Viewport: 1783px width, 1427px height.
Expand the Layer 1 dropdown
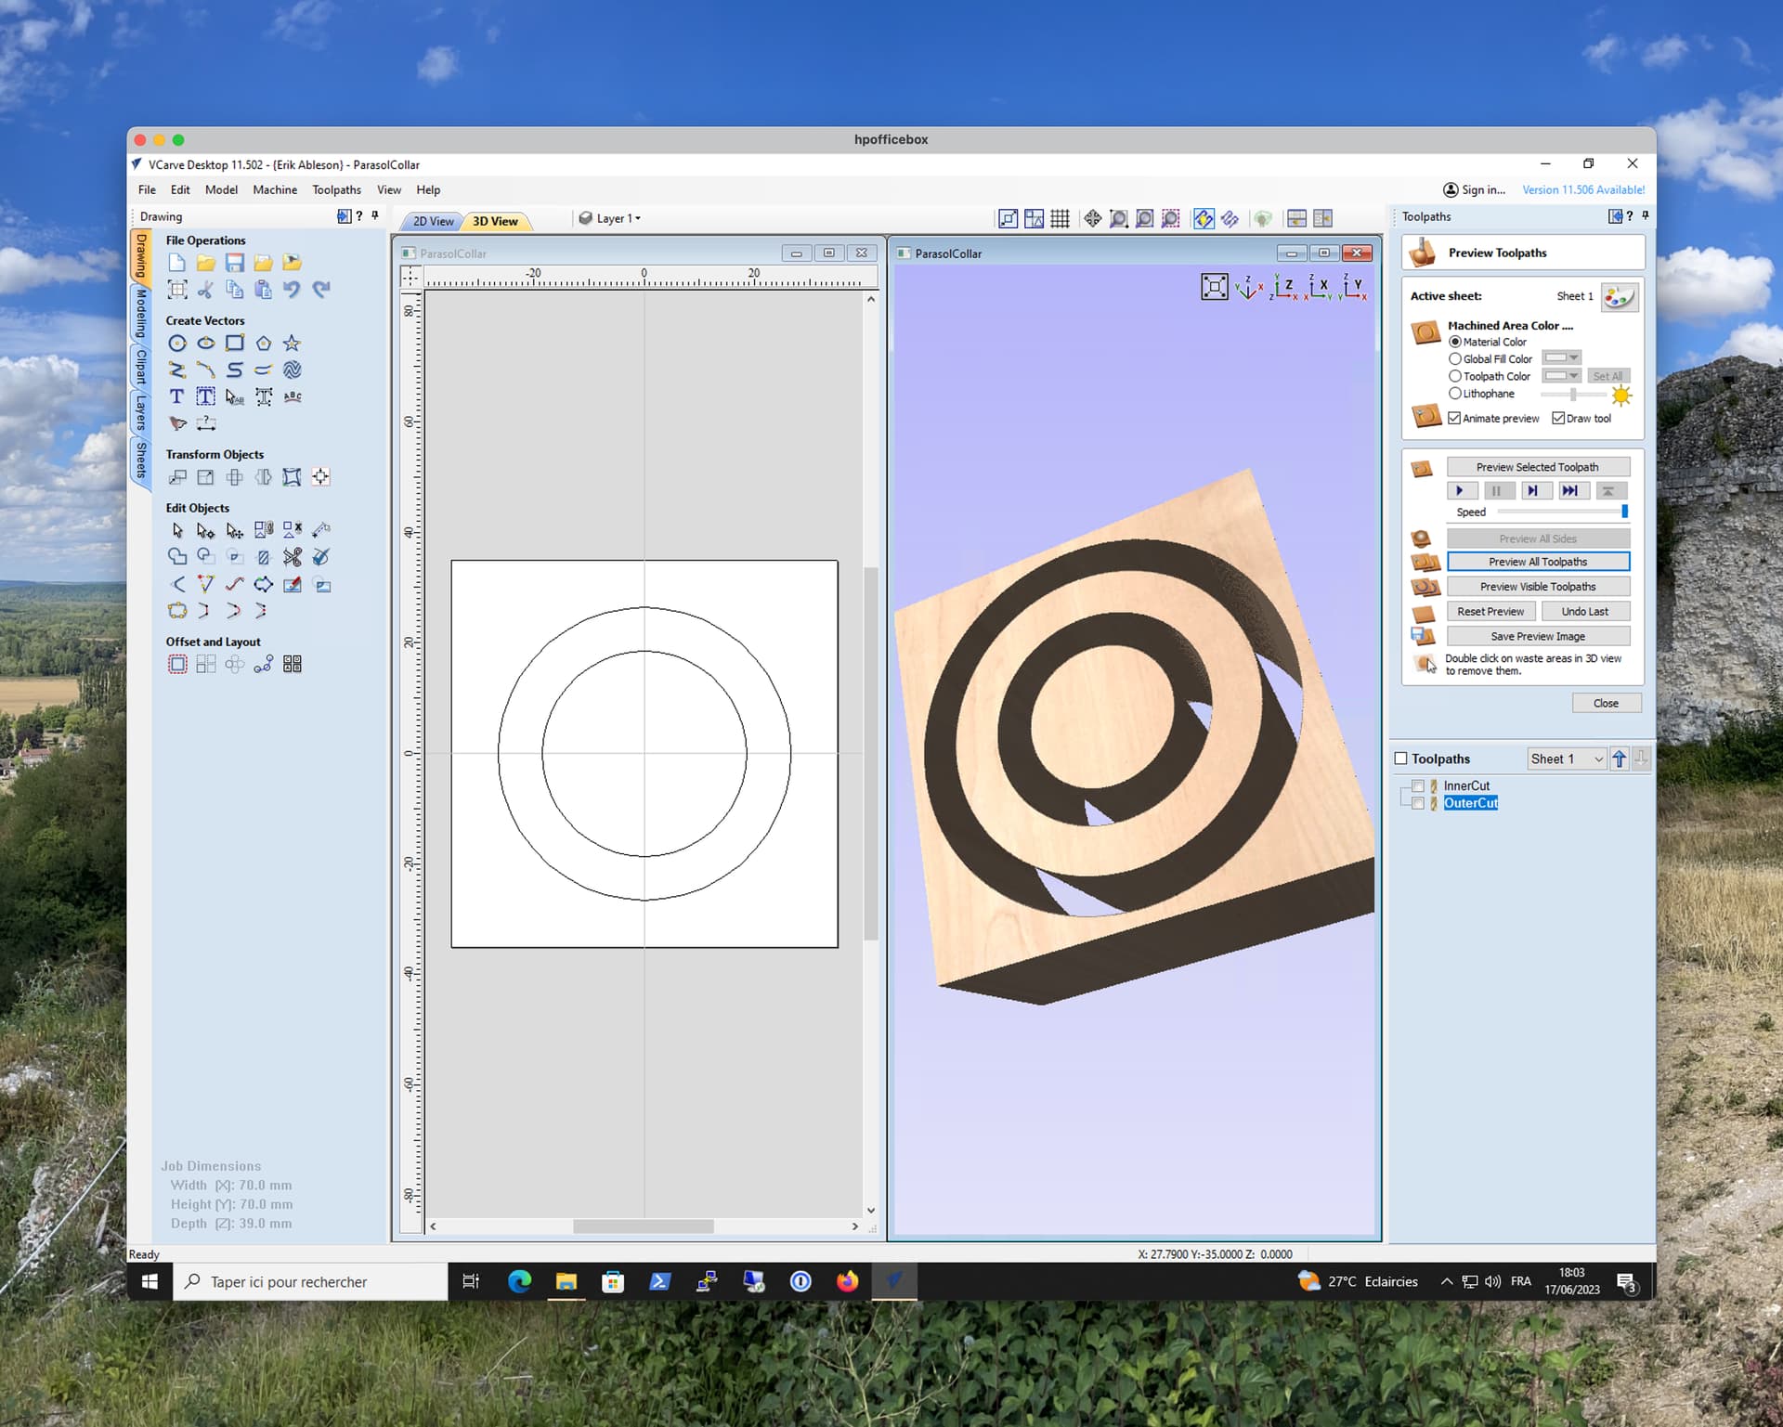pos(618,218)
